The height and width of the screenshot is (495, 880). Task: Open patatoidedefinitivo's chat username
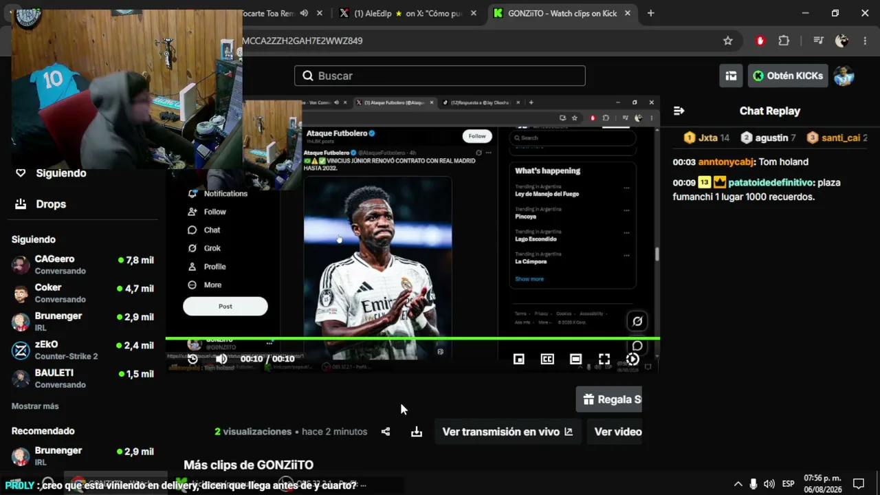pos(770,183)
